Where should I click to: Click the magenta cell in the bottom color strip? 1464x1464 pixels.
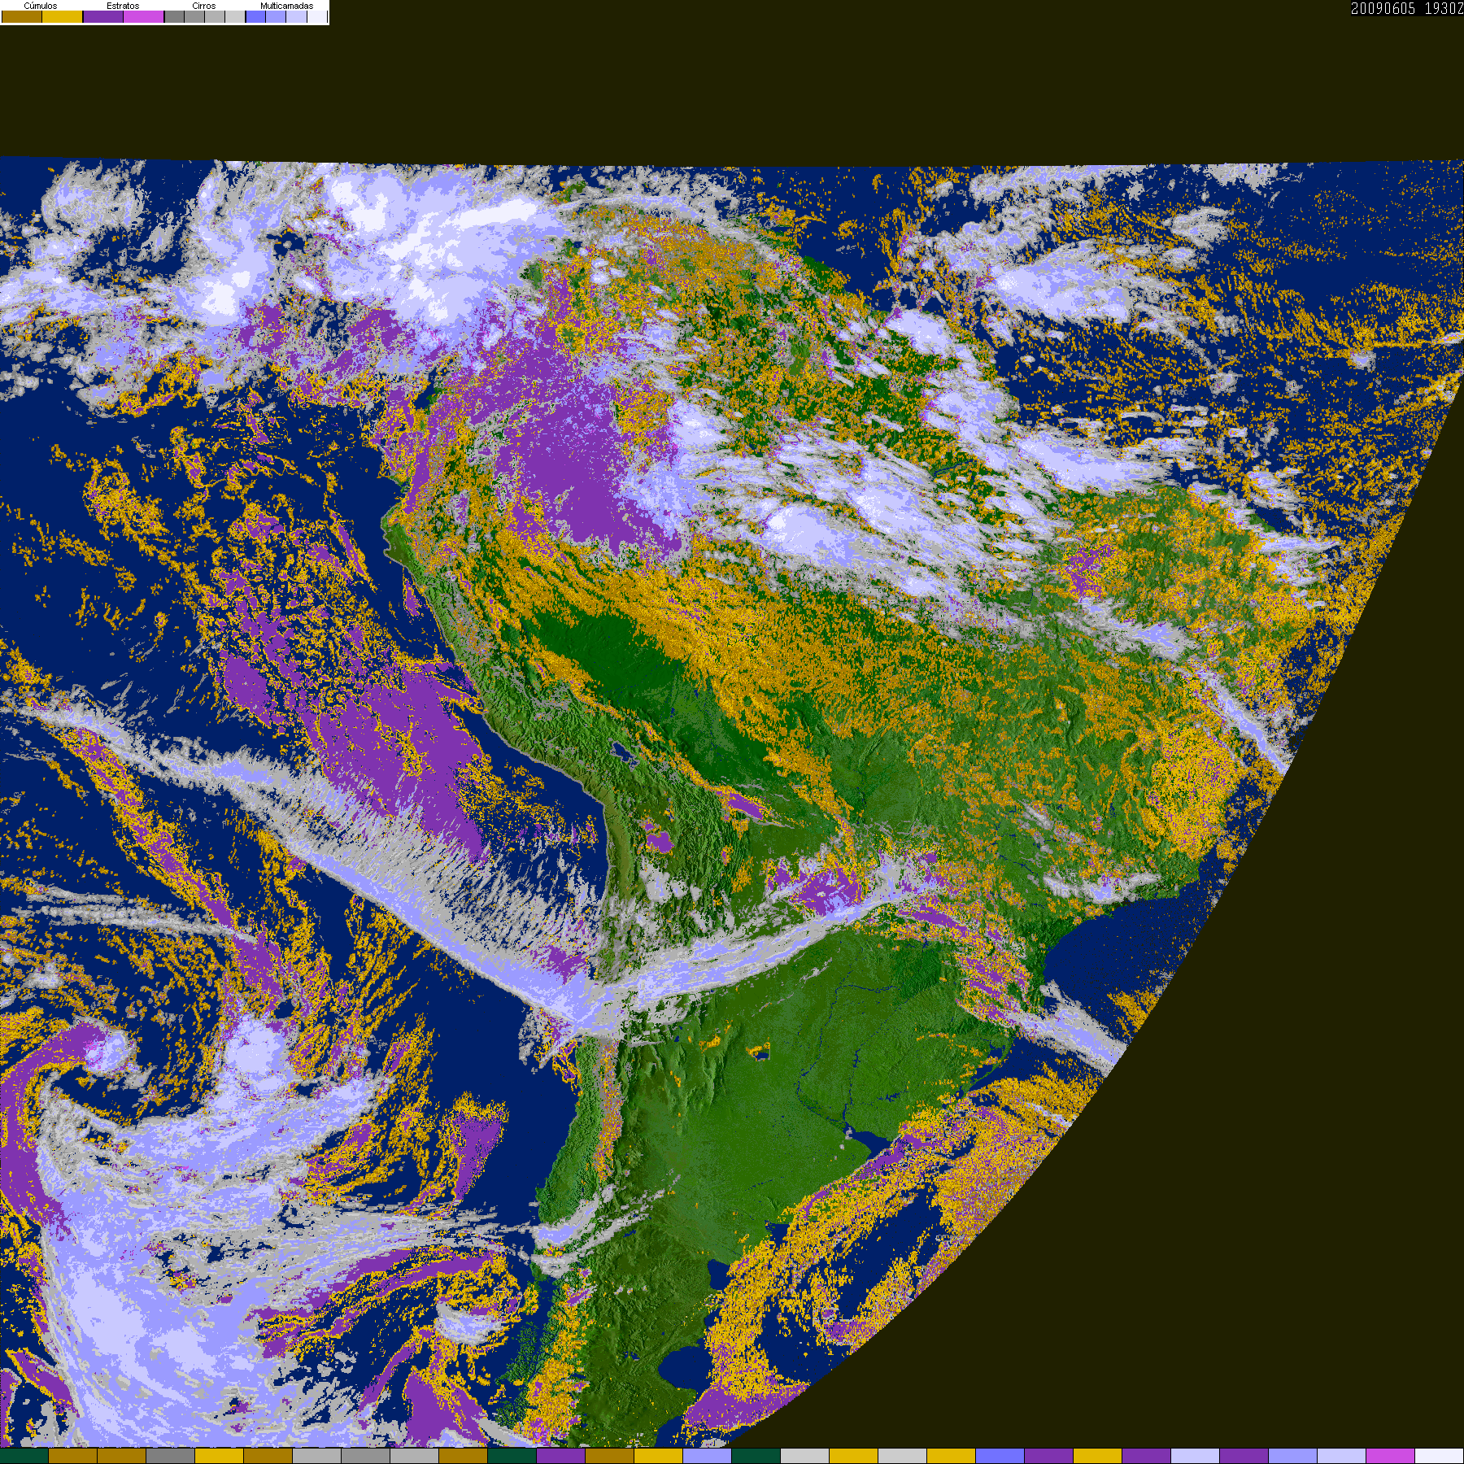[1391, 1456]
